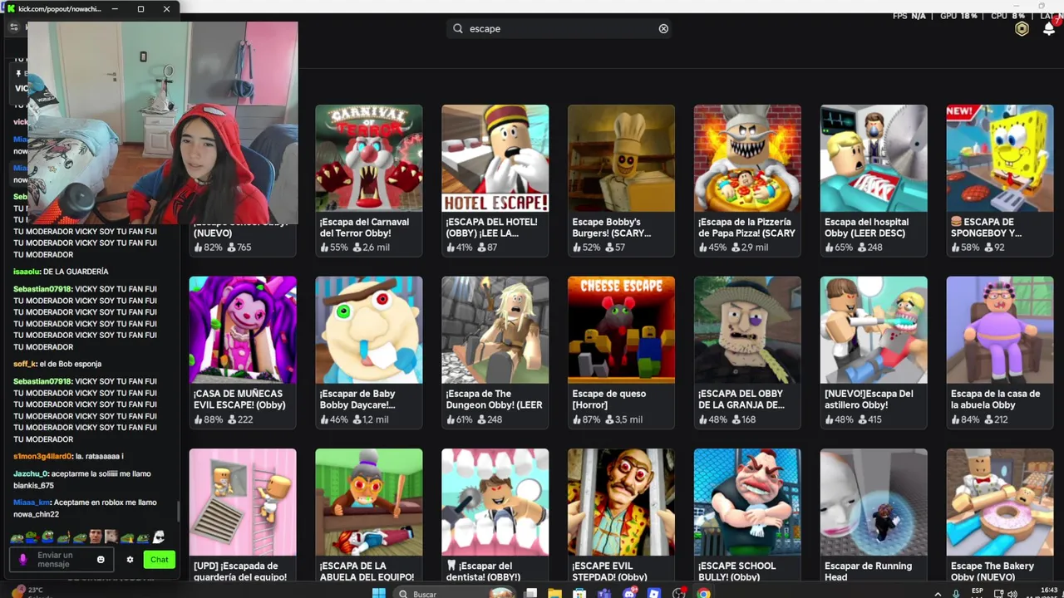Open the notifications bell at top right
Image resolution: width=1064 pixels, height=598 pixels.
click(1048, 29)
